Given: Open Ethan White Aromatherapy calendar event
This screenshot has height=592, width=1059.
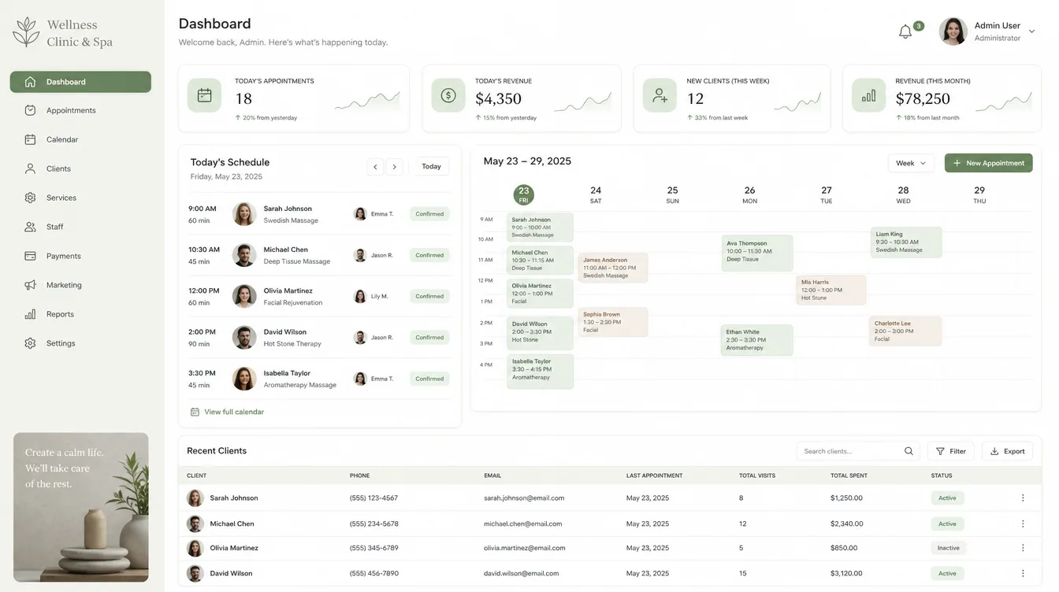Looking at the screenshot, I should tap(757, 340).
